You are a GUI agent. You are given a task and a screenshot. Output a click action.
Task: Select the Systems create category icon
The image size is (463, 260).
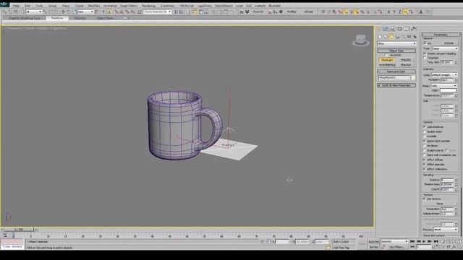tap(415, 37)
